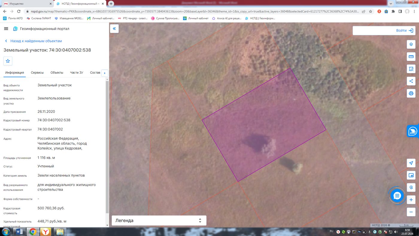The width and height of the screenshot is (419, 236).
Task: Open the hamburger main menu
Action: pyautogui.click(x=6, y=29)
